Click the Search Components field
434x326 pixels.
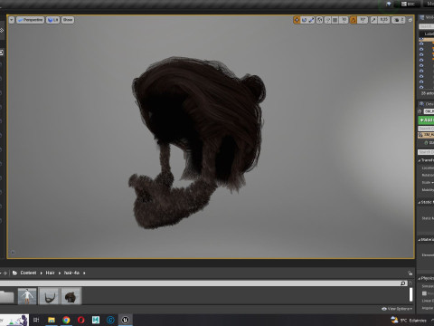pos(426,129)
